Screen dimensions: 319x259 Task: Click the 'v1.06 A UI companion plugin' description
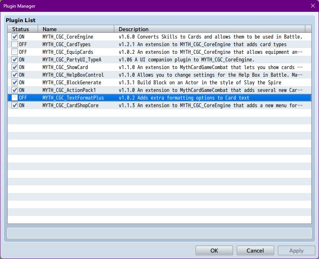(187, 60)
